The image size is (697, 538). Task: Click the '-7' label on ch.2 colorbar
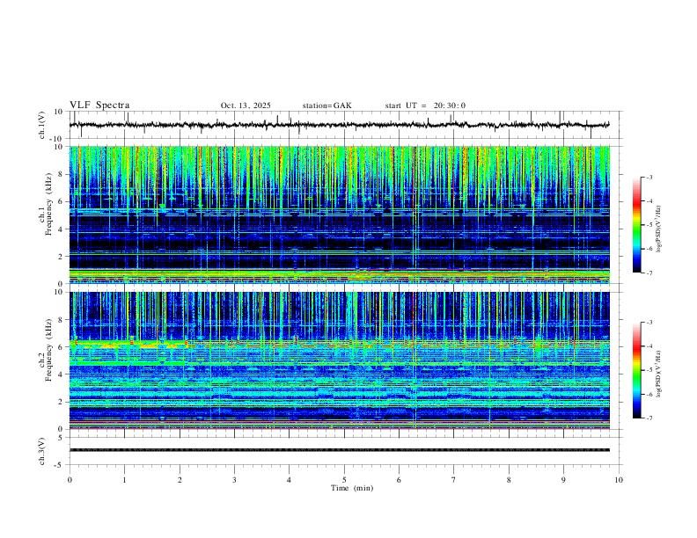click(x=649, y=418)
